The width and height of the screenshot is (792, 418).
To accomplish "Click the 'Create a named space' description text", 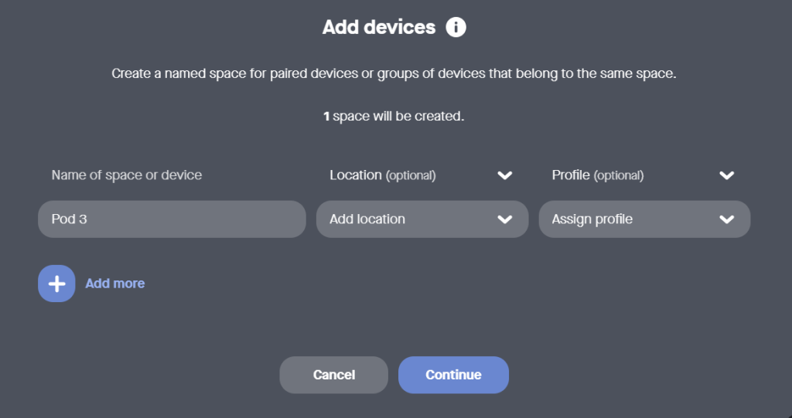I will 394,75.
